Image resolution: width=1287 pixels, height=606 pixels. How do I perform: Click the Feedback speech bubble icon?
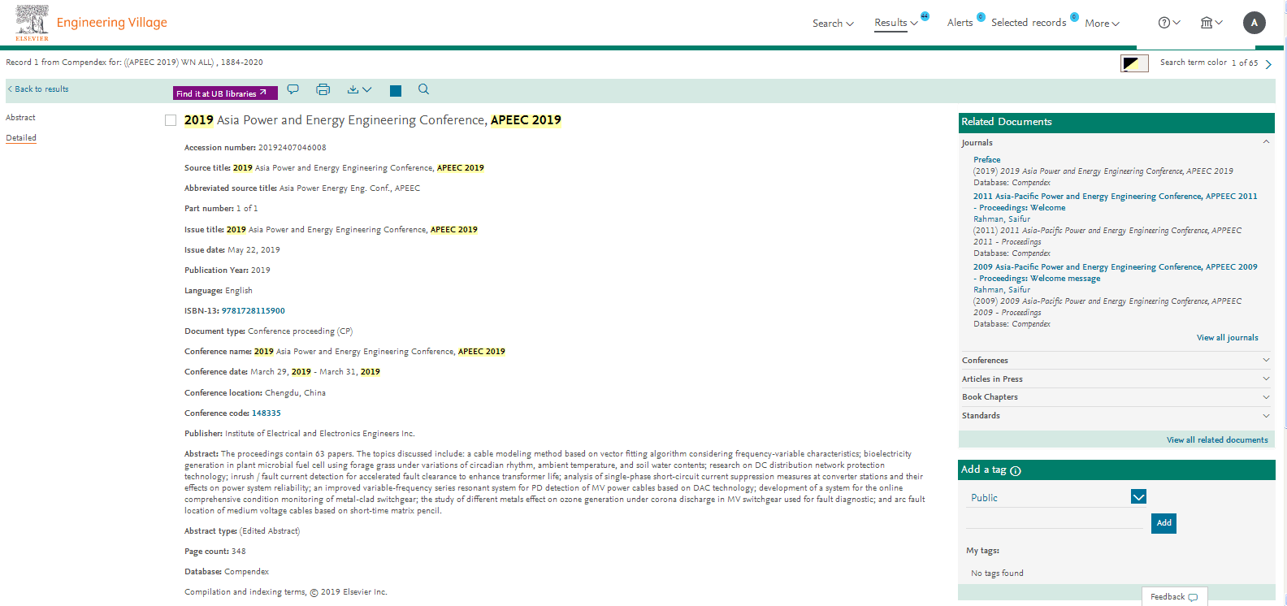coord(1193,597)
